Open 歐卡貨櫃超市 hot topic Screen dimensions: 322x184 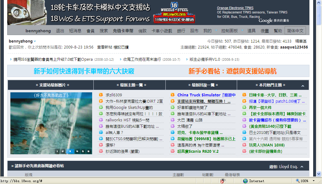(x=277, y=120)
